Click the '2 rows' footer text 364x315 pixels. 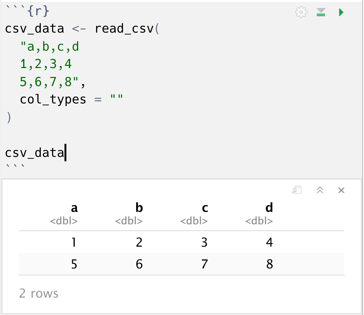click(39, 293)
